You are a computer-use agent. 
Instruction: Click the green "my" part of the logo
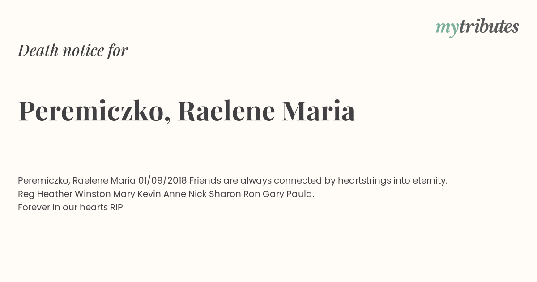tap(447, 28)
